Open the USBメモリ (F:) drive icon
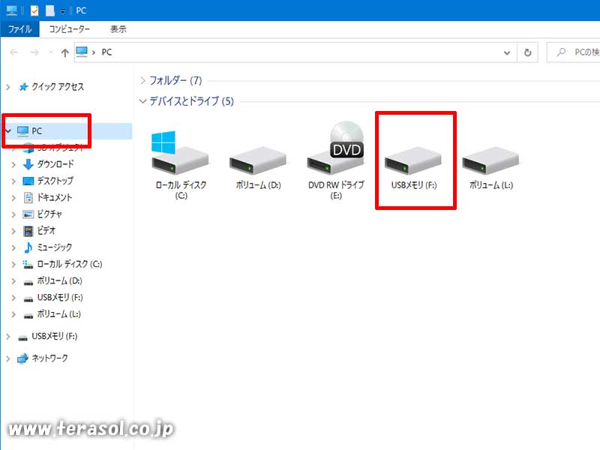 (x=413, y=163)
